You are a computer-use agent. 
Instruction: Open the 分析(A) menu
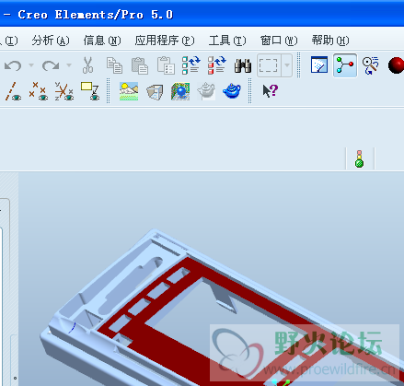point(51,41)
